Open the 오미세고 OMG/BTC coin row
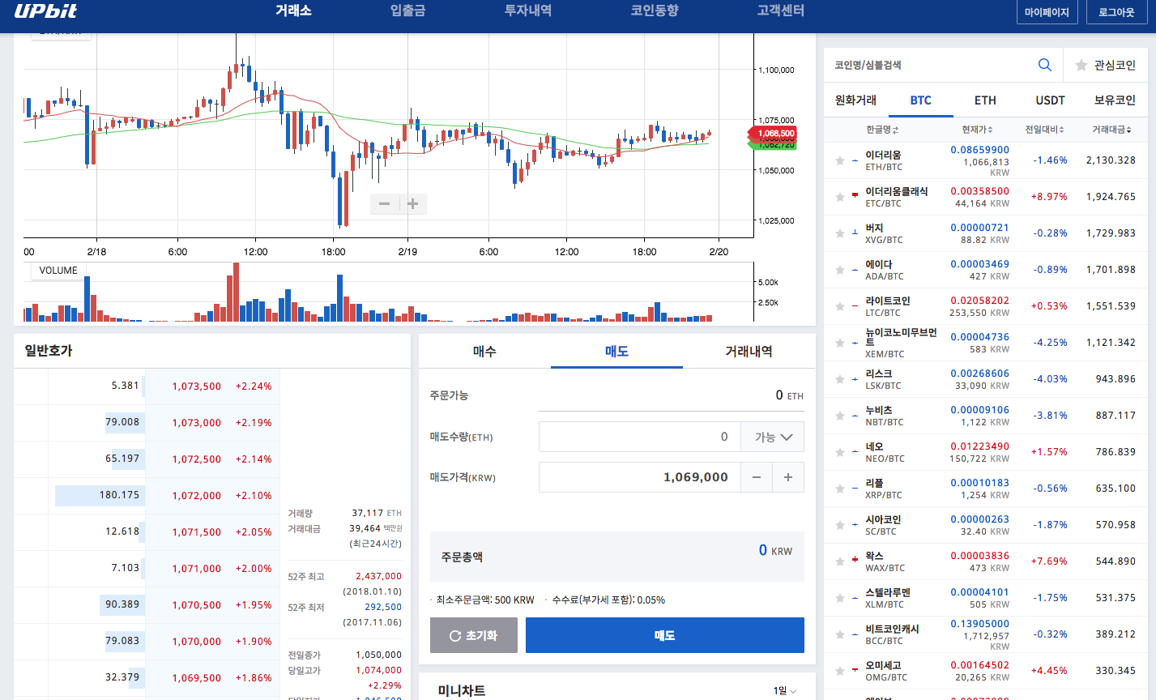Viewport: 1156px width, 700px height. click(x=985, y=671)
